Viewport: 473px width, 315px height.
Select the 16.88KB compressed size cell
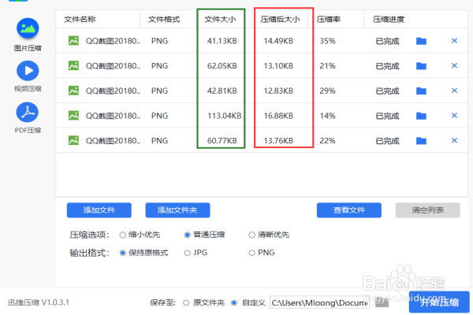[x=278, y=116]
